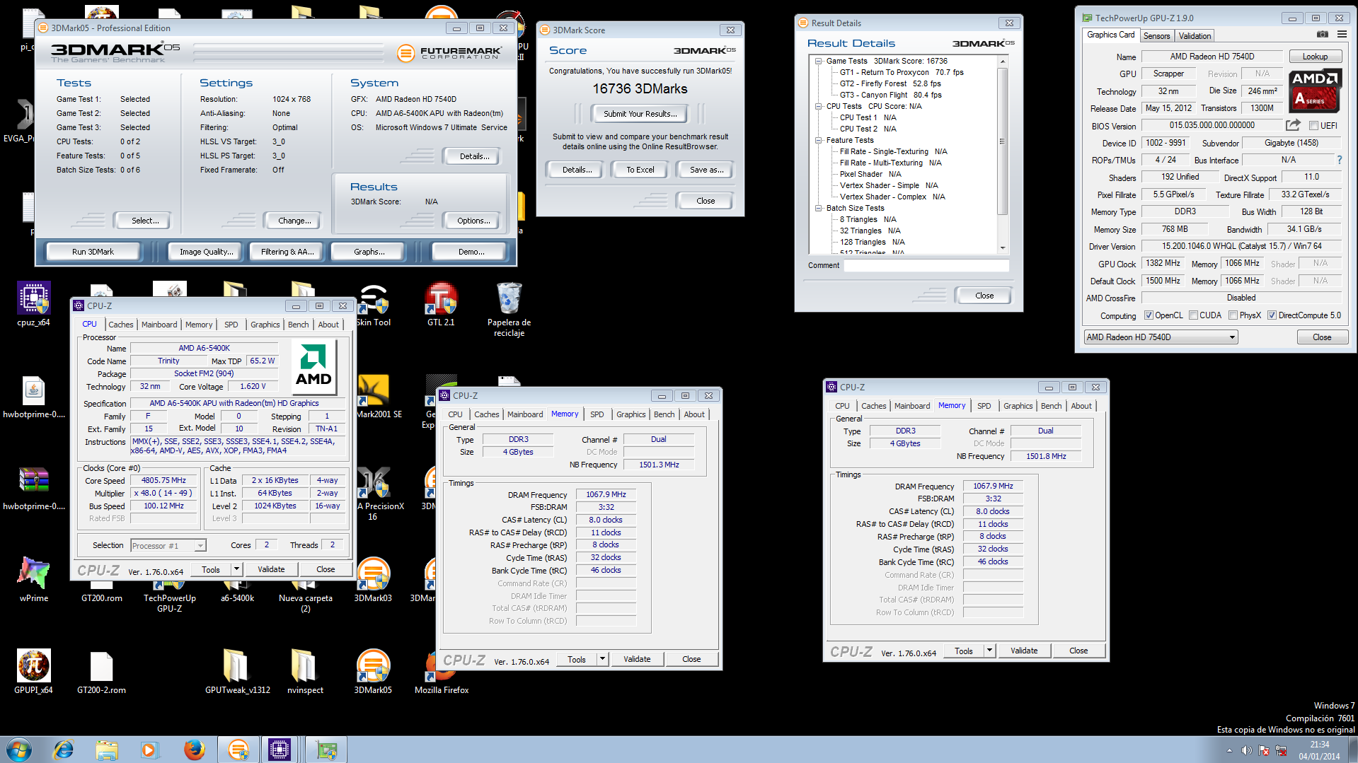1358x763 pixels.
Task: Open the nvinspect folder on desktop
Action: (x=305, y=672)
